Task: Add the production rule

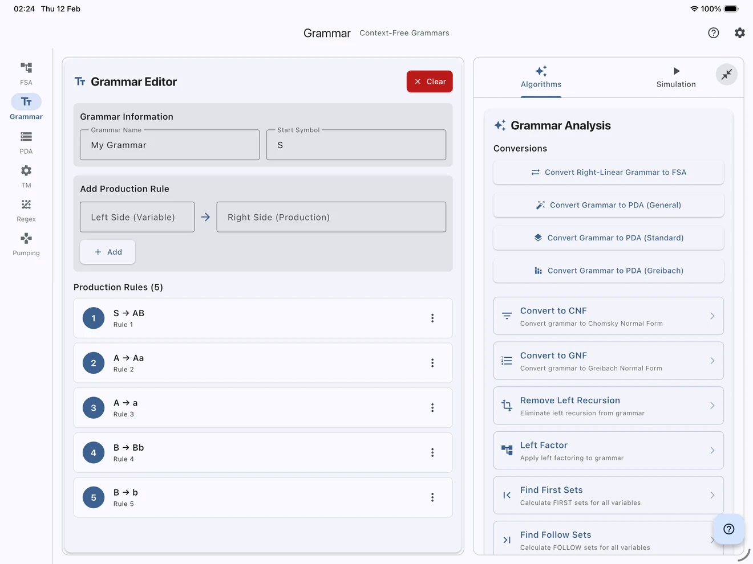Action: 108,252
